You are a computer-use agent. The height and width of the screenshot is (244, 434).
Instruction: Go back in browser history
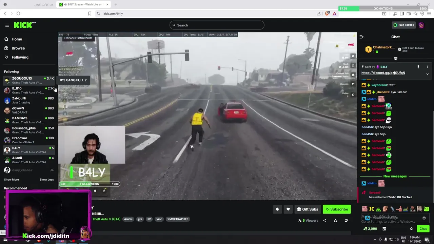(5, 14)
